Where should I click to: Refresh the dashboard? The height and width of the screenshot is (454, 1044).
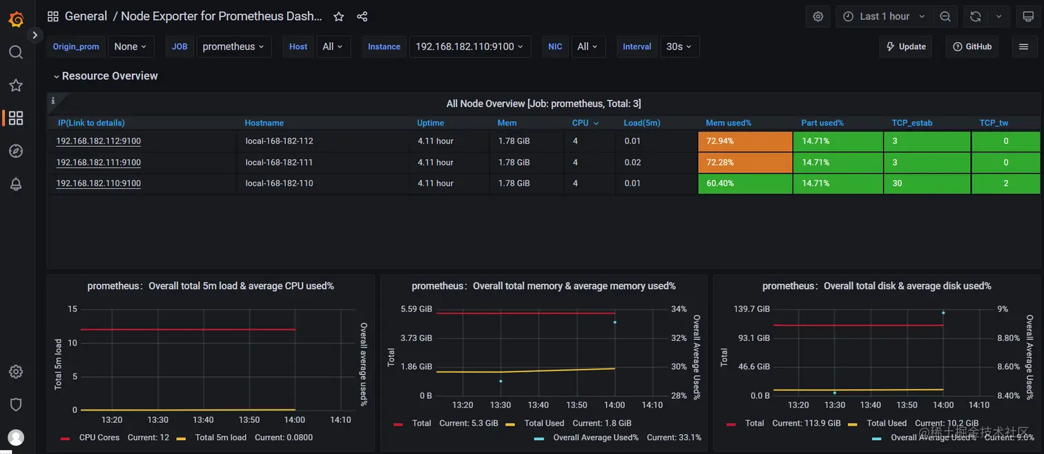click(976, 17)
